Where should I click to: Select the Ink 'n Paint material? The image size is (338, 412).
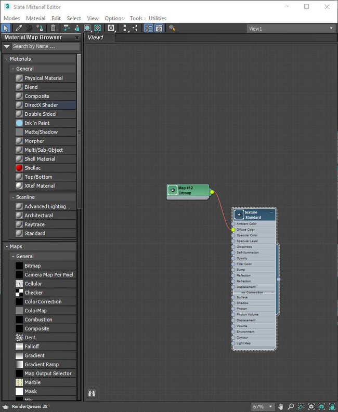(x=46, y=123)
